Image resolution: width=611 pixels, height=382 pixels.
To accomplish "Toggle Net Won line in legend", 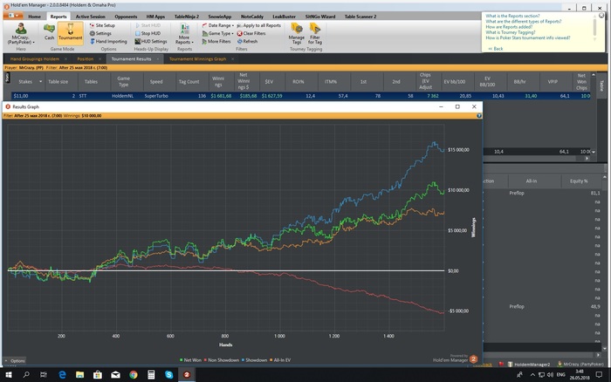I will (x=190, y=360).
